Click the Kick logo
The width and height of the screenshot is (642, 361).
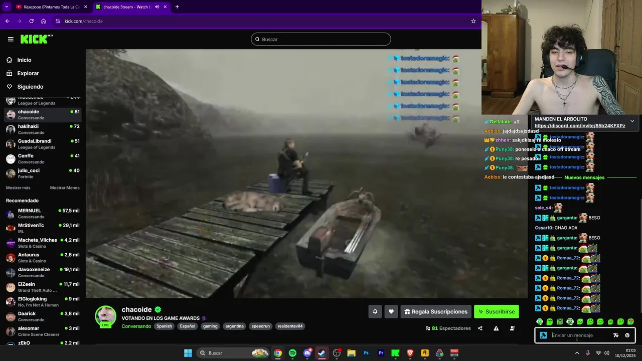tap(37, 39)
